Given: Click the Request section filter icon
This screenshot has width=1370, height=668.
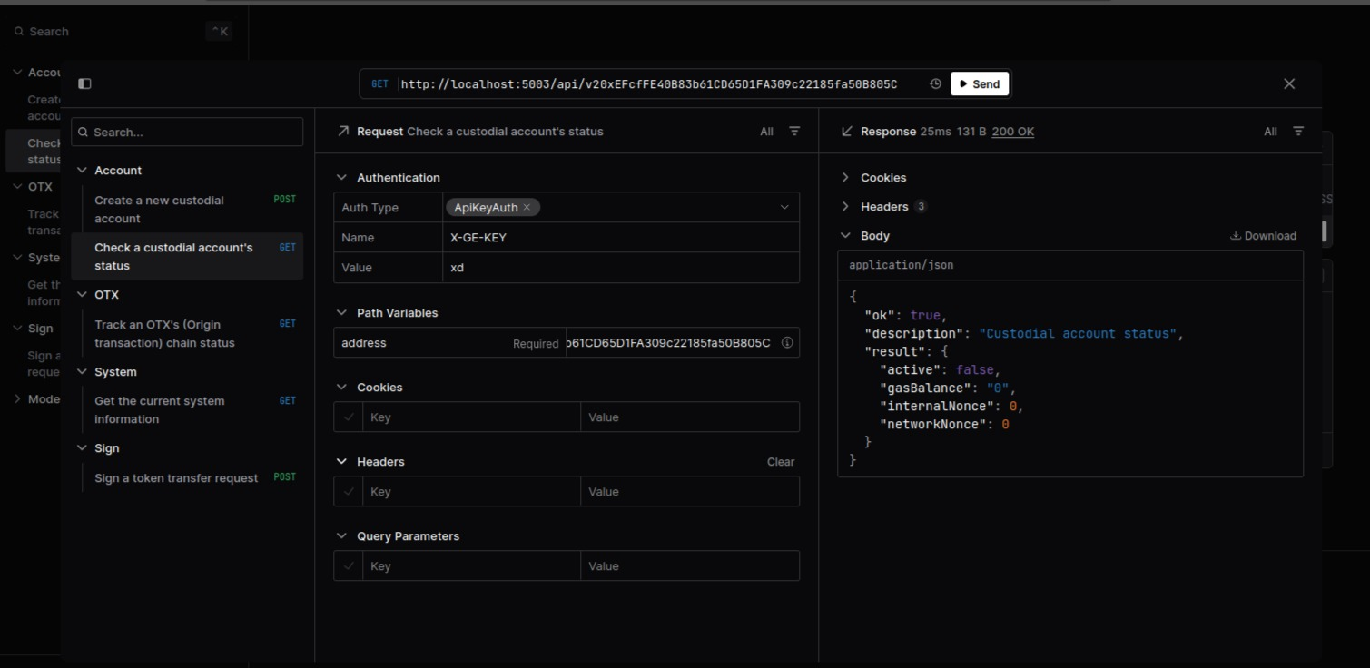Looking at the screenshot, I should (x=794, y=132).
